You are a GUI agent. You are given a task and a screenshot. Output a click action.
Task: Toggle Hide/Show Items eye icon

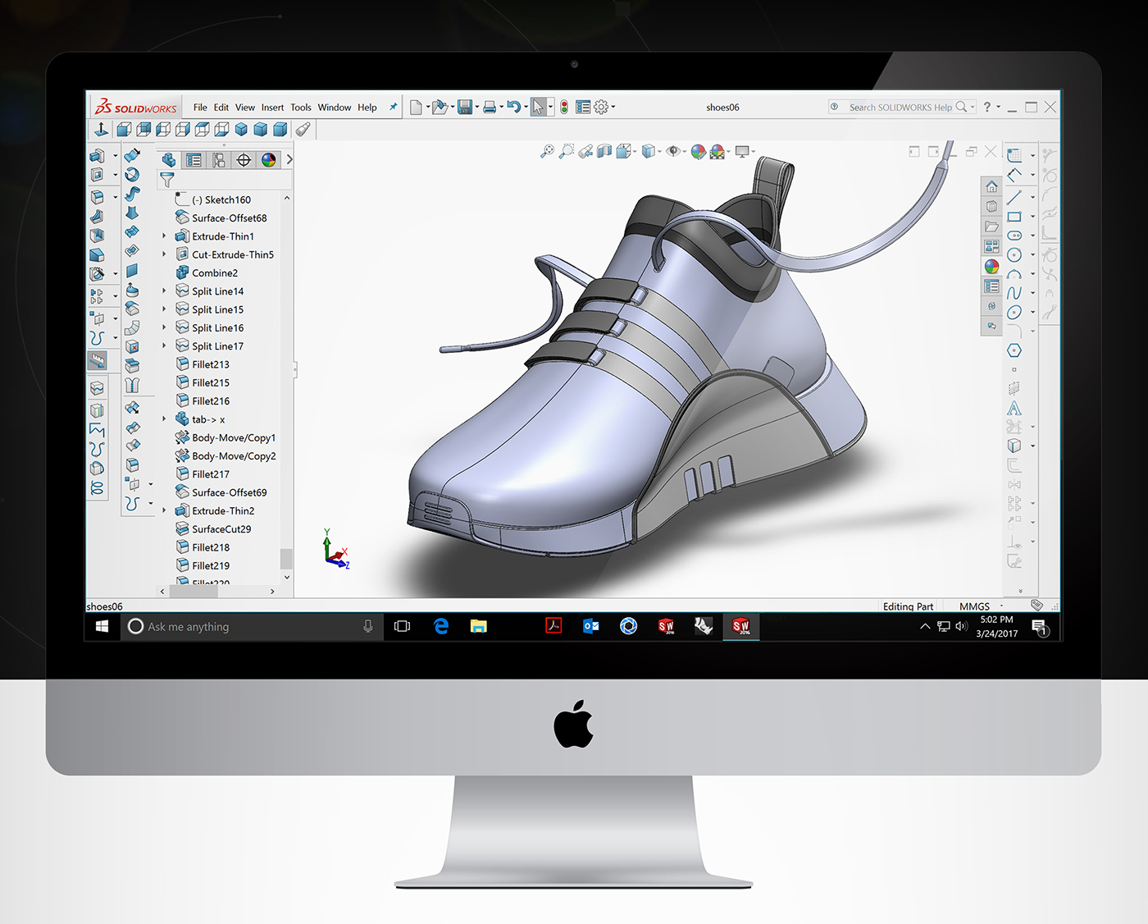coord(672,152)
